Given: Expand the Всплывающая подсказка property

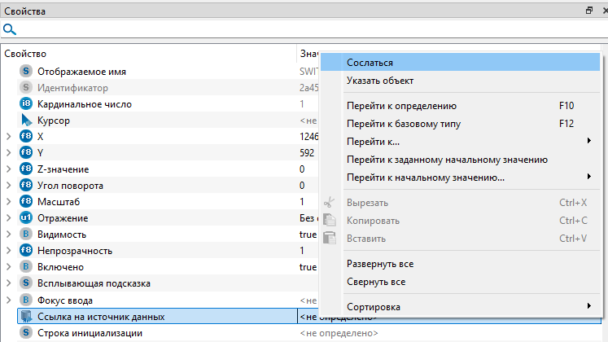Looking at the screenshot, I should point(8,283).
